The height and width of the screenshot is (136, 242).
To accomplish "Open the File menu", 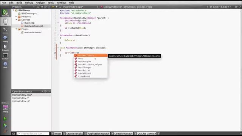I will [4, 3].
